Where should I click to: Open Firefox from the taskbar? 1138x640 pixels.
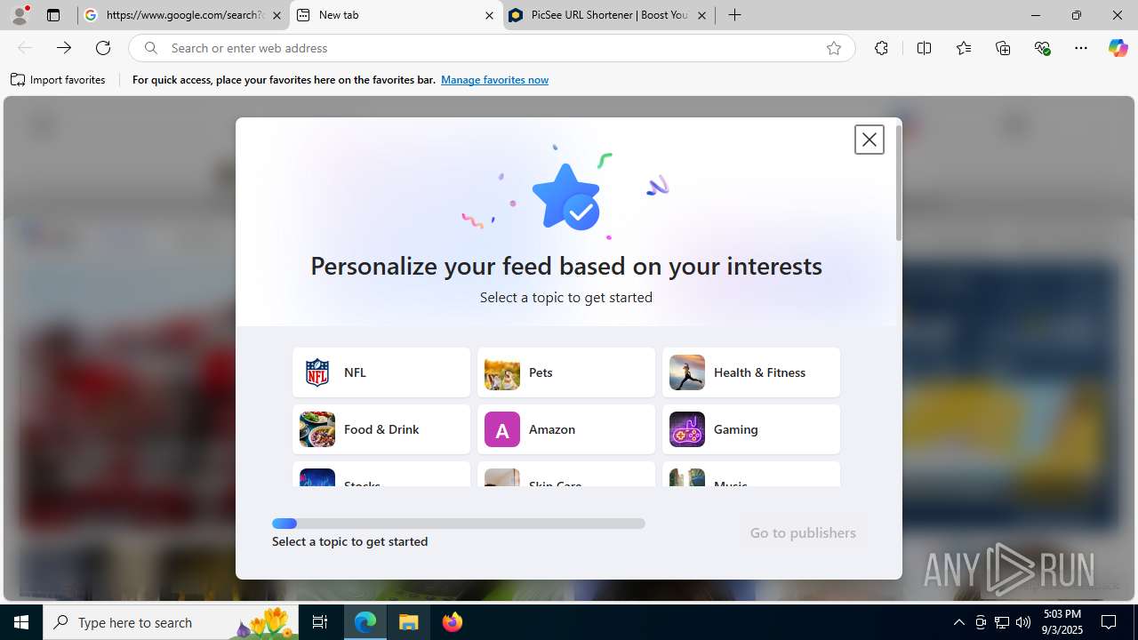[453, 622]
